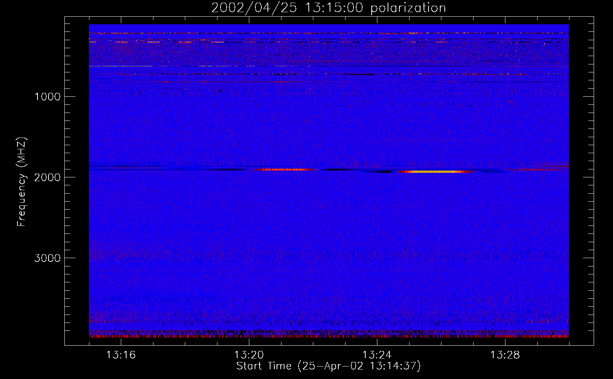Click the 'Frequency (MHZ)' axis title
The height and width of the screenshot is (379, 613).
(x=22, y=182)
